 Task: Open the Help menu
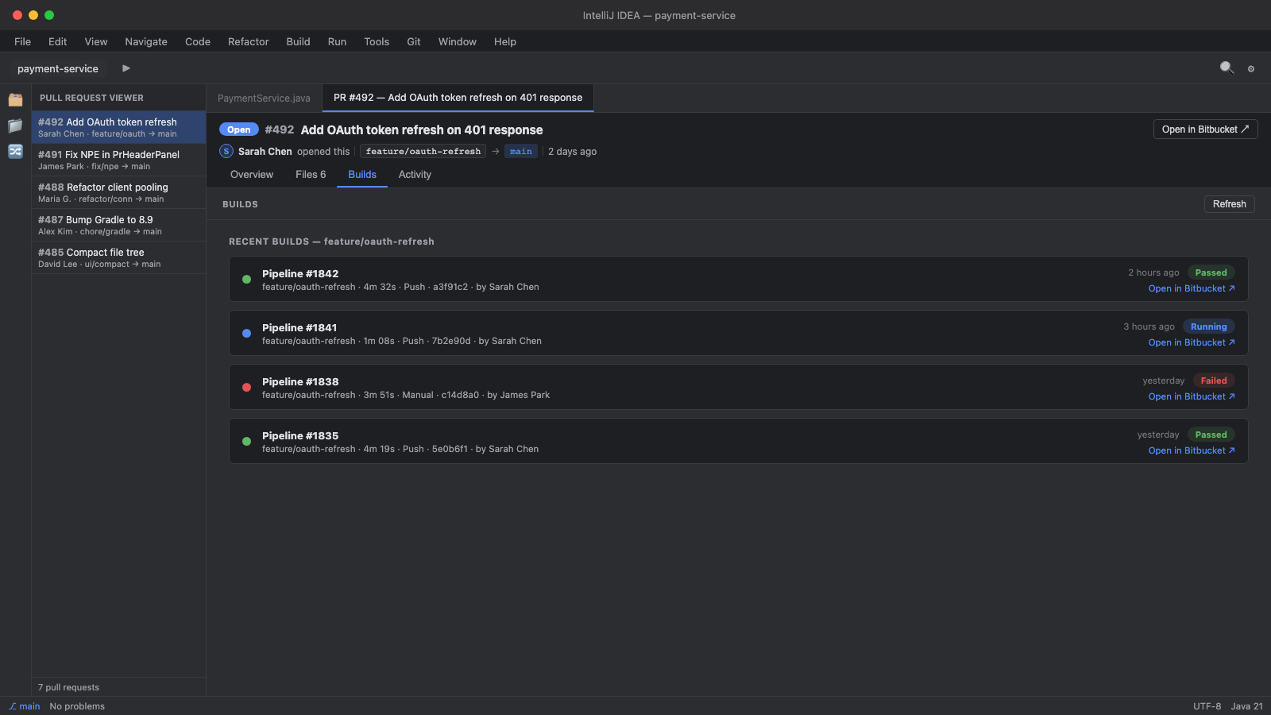point(505,41)
